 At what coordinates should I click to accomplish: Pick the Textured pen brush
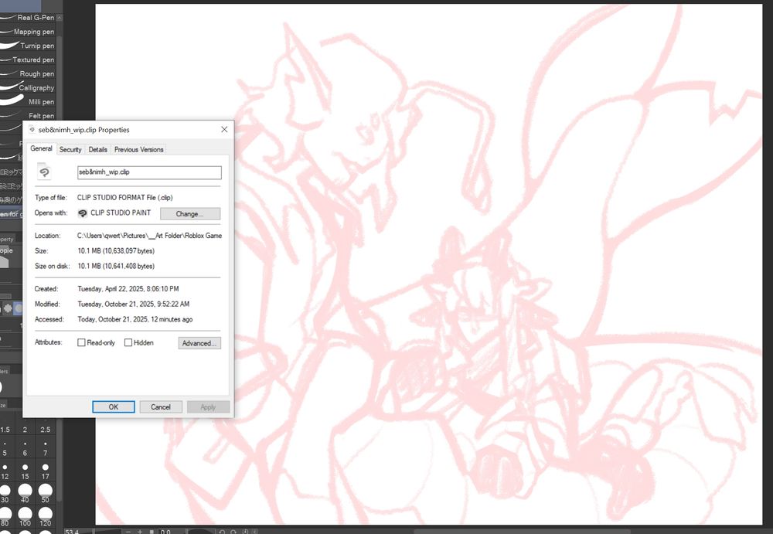(28, 60)
